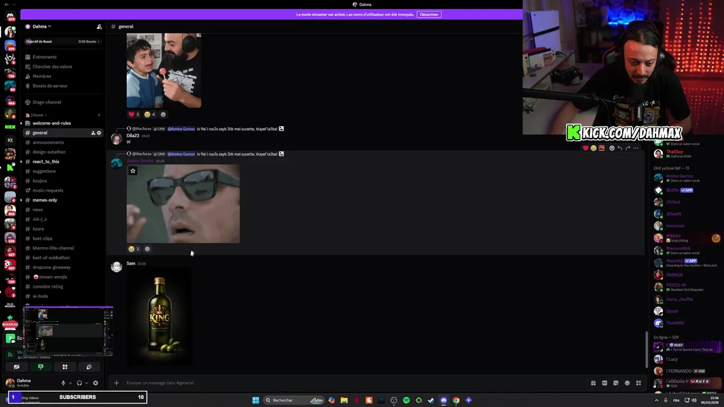Create invite for general channel
Image resolution: width=724 pixels, height=407 pixels.
[x=93, y=133]
